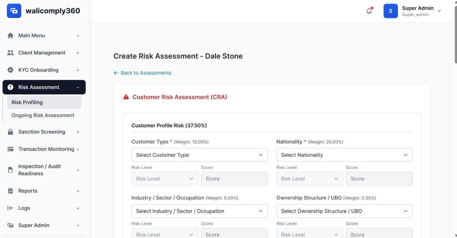Click the Super Admin user avatar
Screen dimensions: 457x238
coord(390,11)
